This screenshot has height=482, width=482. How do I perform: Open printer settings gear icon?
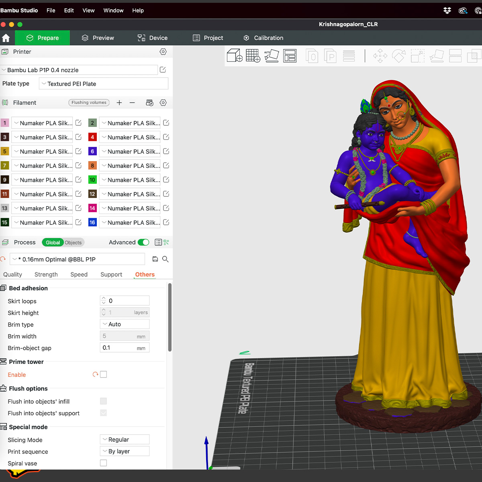point(163,52)
